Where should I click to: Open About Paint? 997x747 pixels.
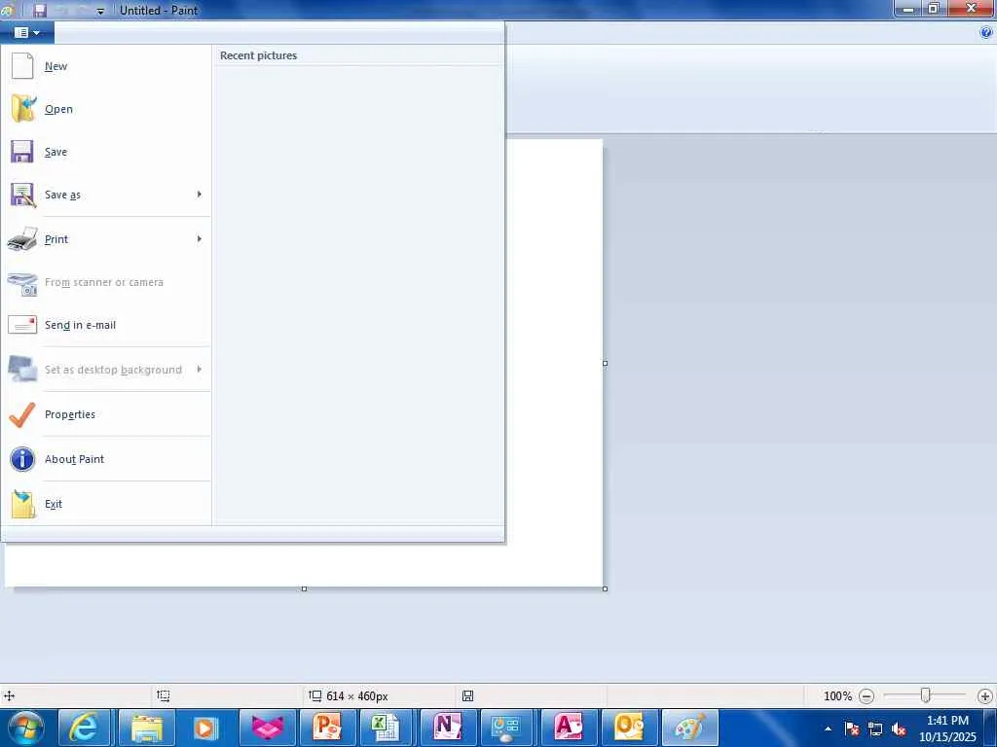[x=105, y=459]
